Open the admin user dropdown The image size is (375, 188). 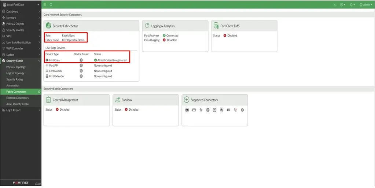366,4
